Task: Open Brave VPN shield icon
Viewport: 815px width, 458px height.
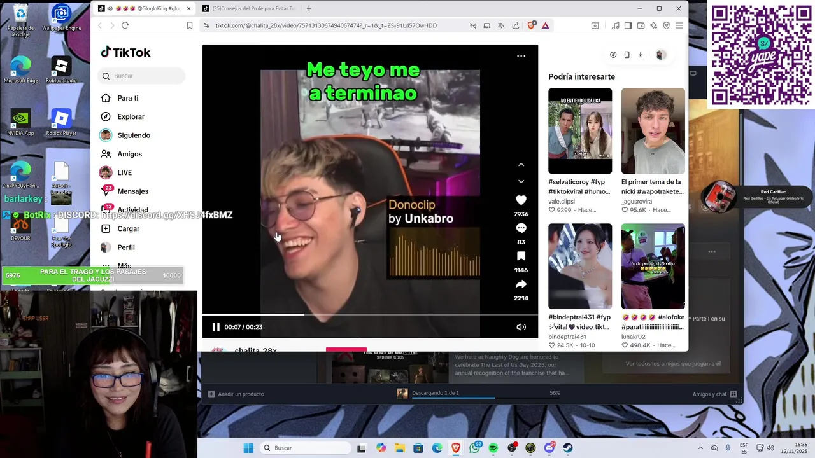Action: coord(667,25)
